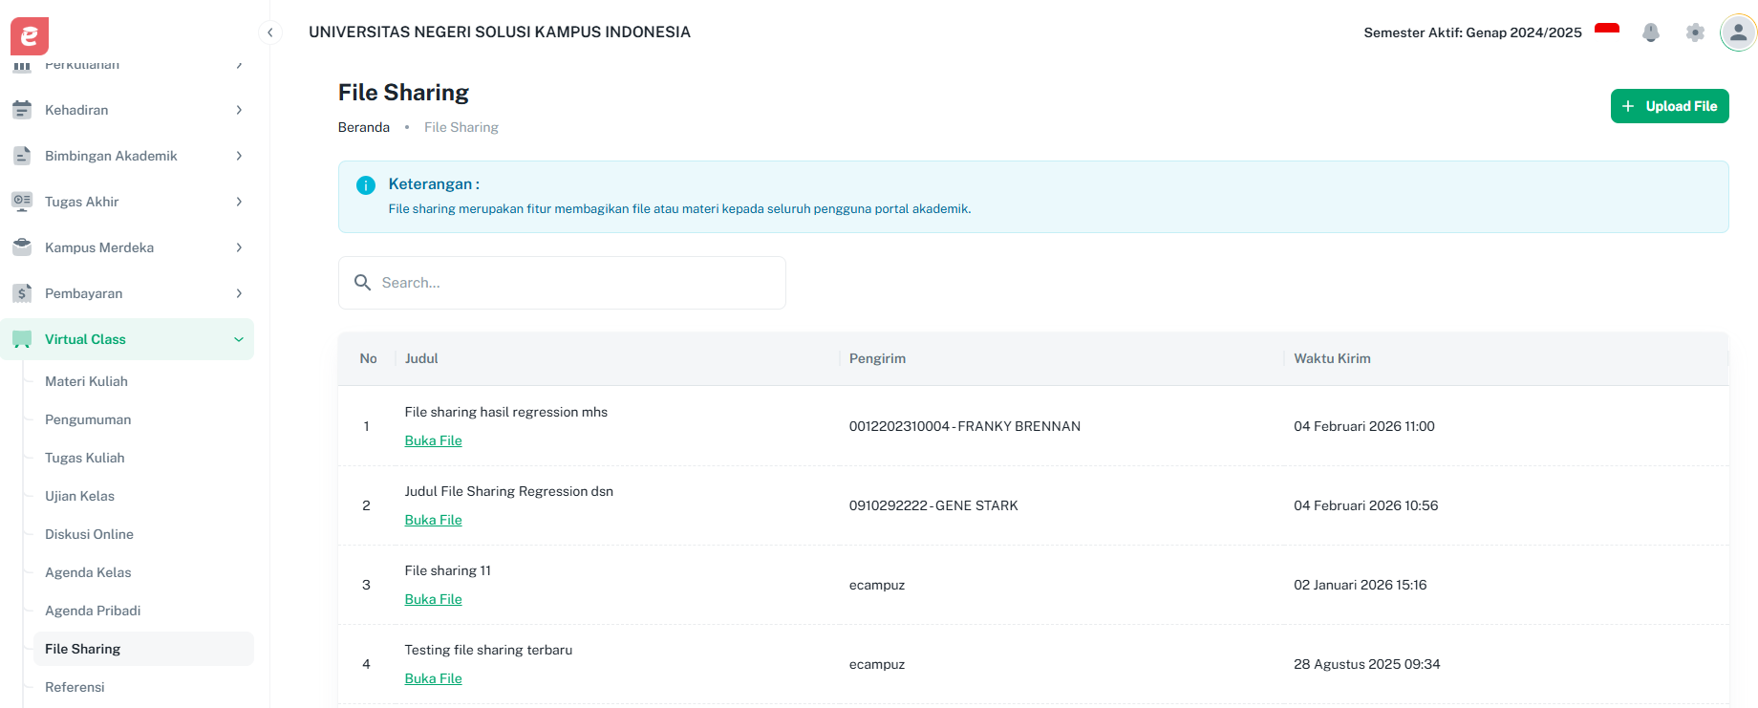Click the Judul column header
This screenshot has height=708, width=1758.
coord(421,358)
